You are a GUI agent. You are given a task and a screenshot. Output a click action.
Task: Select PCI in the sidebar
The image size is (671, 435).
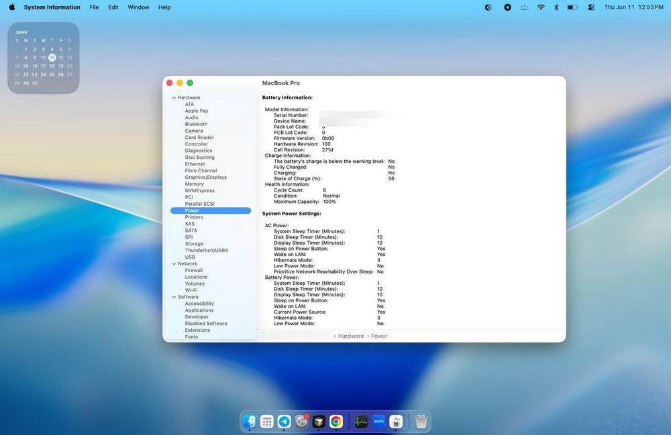(x=189, y=198)
